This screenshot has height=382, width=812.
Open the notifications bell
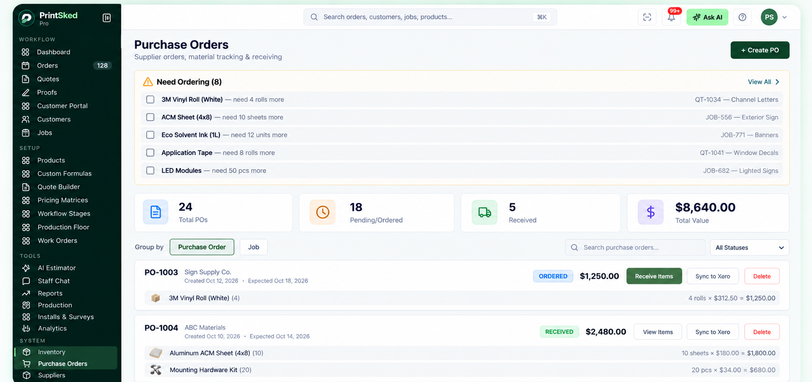(x=671, y=17)
